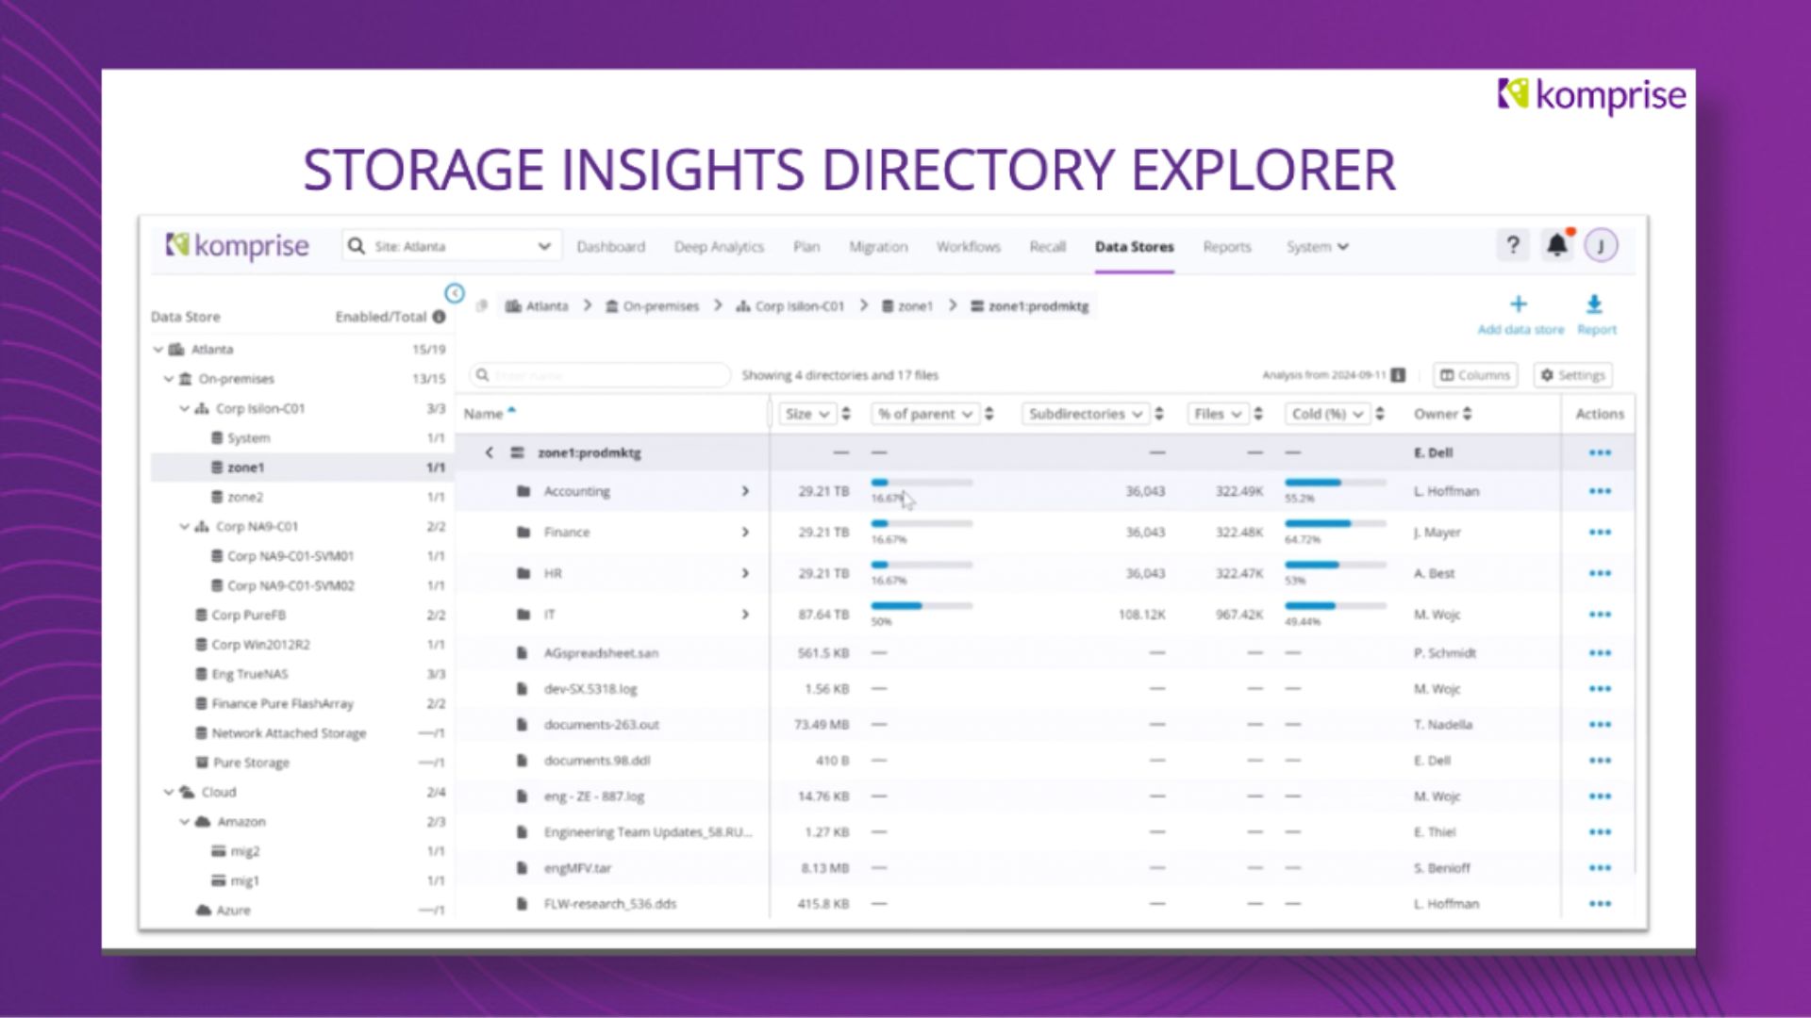The height and width of the screenshot is (1018, 1811).
Task: Open the System menu
Action: click(1317, 247)
